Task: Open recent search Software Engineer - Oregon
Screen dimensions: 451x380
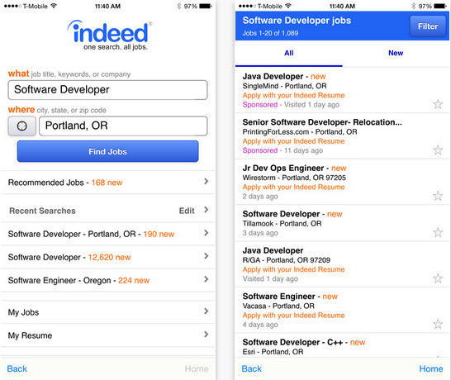Action: coord(107,281)
